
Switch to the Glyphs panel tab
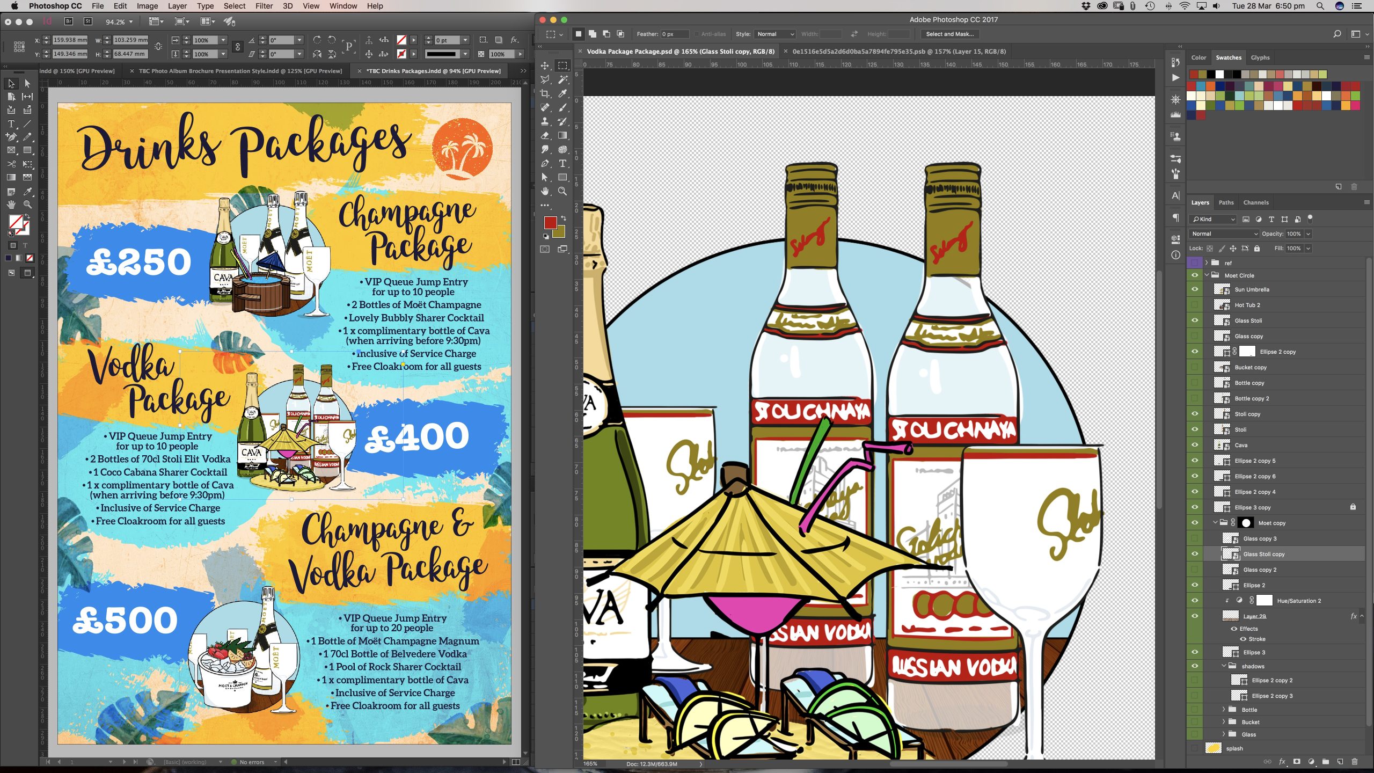1260,57
